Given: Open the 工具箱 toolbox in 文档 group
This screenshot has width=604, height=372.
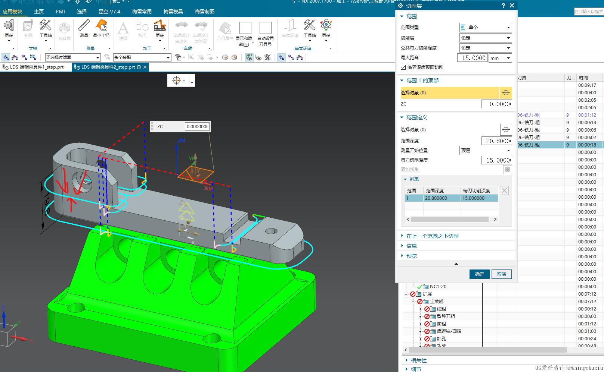Looking at the screenshot, I should tap(46, 29).
